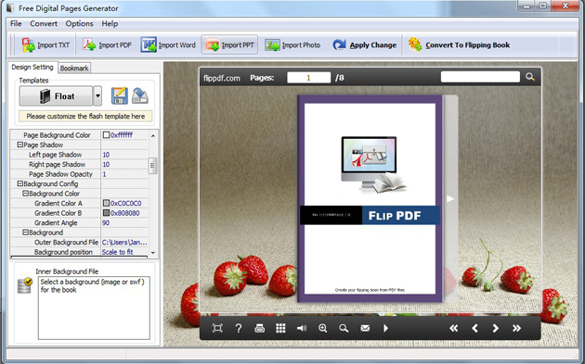Click the Outer Background File path value
The height and width of the screenshot is (364, 585).
[124, 243]
